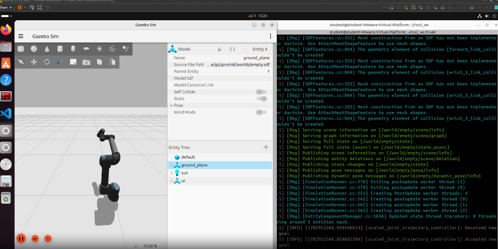Add a directional light to the scene
498x249 pixels.
coord(112,49)
